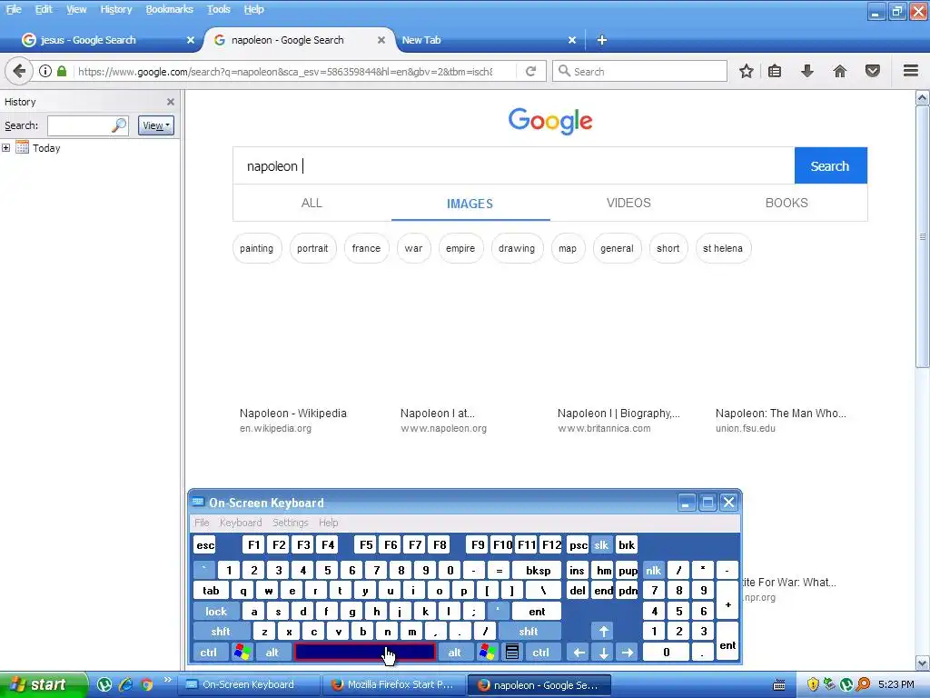Click the History search magnifier icon

119,125
